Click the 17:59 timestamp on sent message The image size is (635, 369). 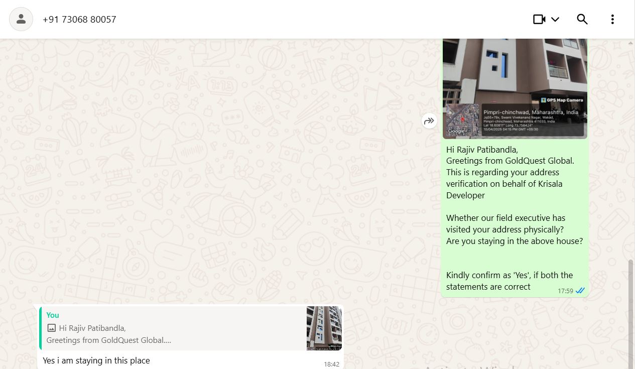pyautogui.click(x=565, y=291)
